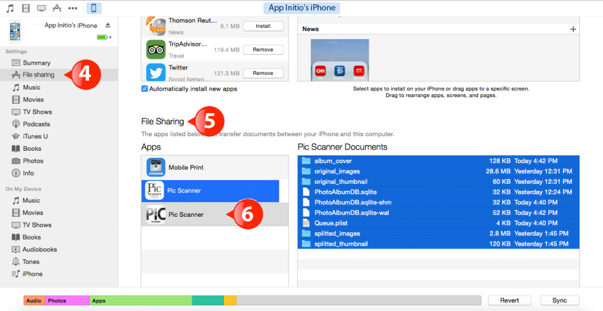Screen dimensions: 603x311
Task: Select the splitted_thumbnail folder
Action: click(438, 244)
